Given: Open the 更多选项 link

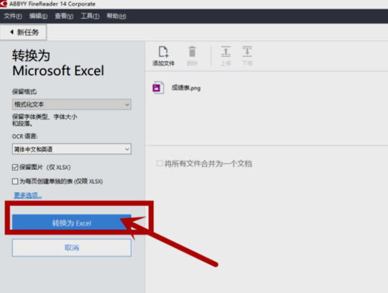Looking at the screenshot, I should coord(28,195).
